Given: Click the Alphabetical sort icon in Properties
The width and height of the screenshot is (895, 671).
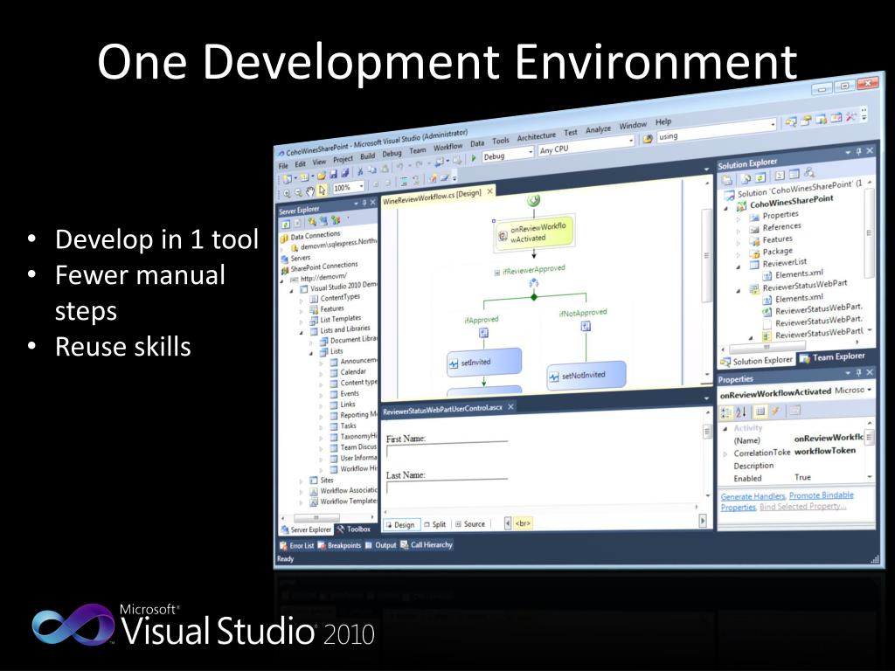Looking at the screenshot, I should (741, 412).
